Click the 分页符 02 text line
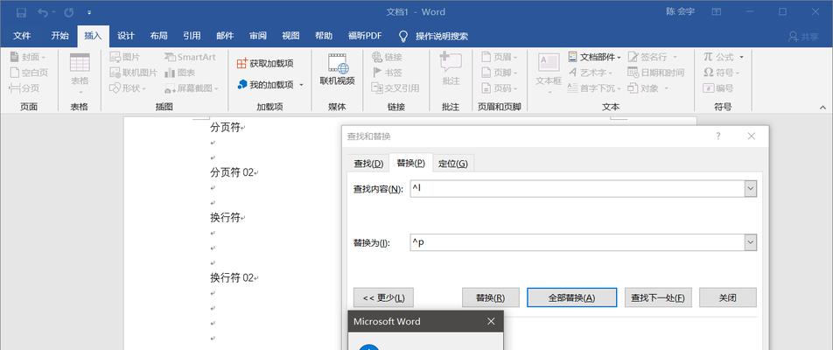Screen dimensions: 833x350 232,172
